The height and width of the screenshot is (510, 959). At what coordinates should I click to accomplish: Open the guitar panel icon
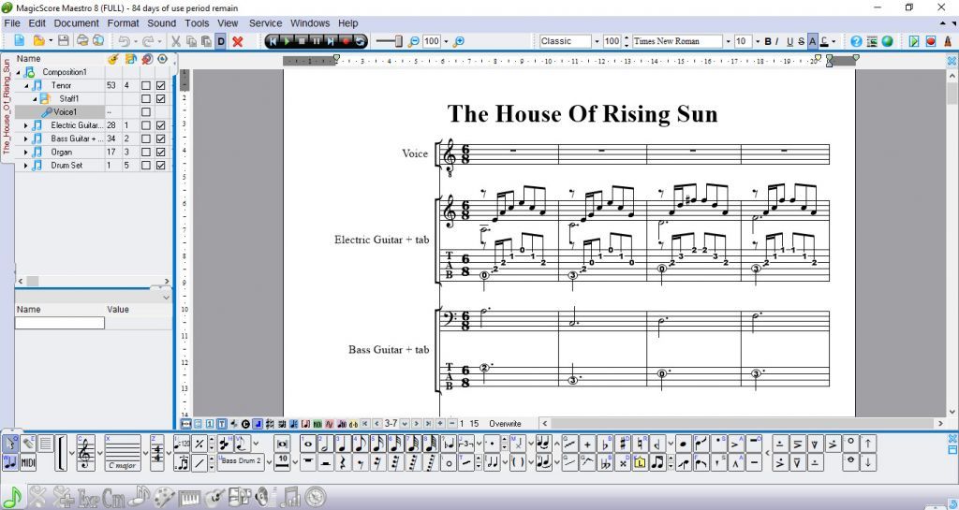point(215,497)
